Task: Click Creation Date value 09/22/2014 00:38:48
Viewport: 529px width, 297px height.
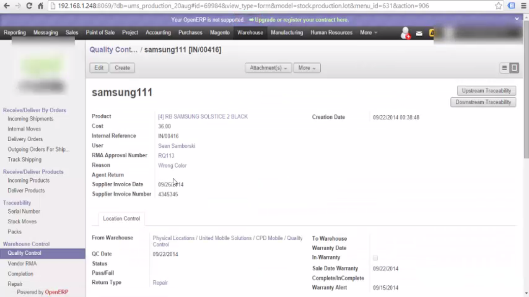Action: coord(396,117)
